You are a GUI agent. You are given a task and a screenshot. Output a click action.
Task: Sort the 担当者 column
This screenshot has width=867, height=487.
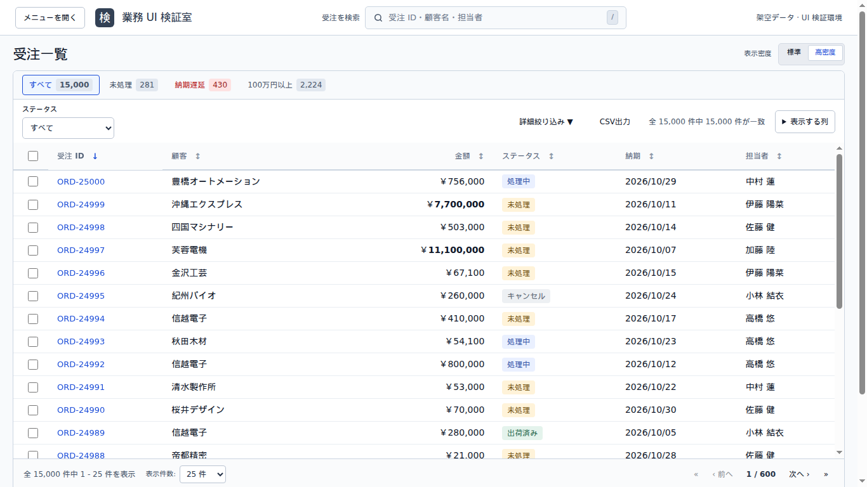click(x=779, y=156)
